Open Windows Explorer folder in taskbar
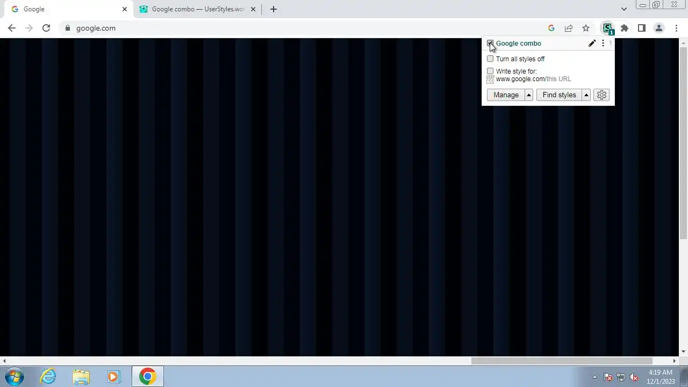 [81, 377]
